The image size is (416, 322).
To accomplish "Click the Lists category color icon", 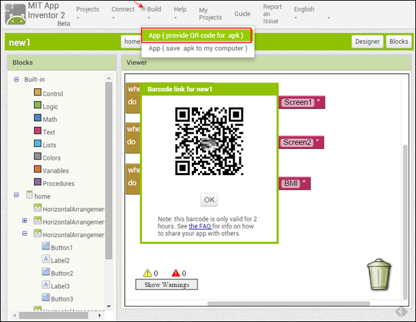I will pos(37,144).
